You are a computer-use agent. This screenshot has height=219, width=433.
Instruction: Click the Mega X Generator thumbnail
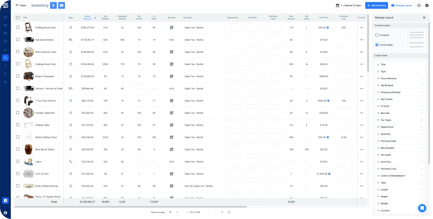pyautogui.click(x=28, y=76)
